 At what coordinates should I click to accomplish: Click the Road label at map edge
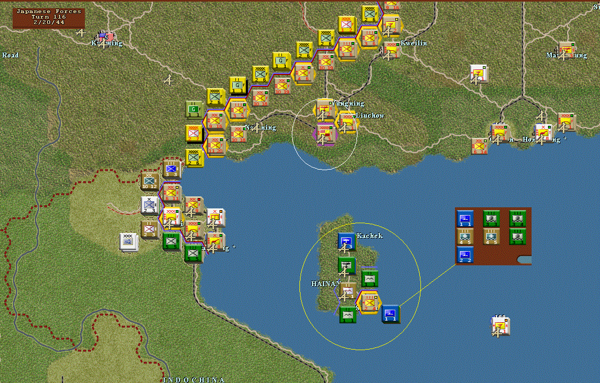tap(10, 55)
